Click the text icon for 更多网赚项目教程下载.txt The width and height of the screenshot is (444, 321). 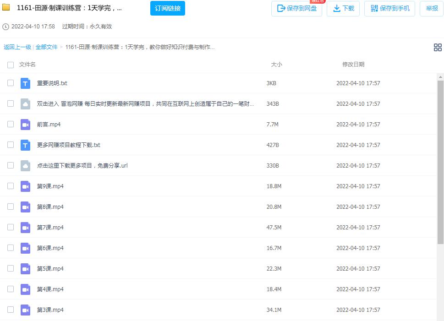25,145
